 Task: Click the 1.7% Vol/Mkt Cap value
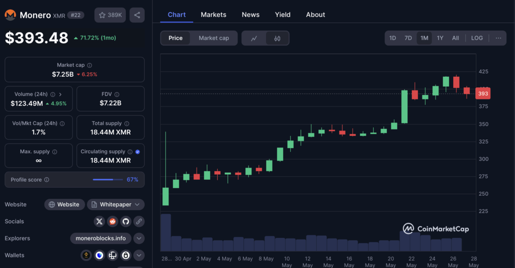(38, 132)
